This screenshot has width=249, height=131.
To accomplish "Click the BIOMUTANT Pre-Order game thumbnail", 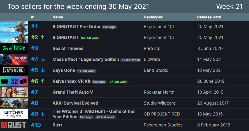I will pyautogui.click(x=14, y=26).
